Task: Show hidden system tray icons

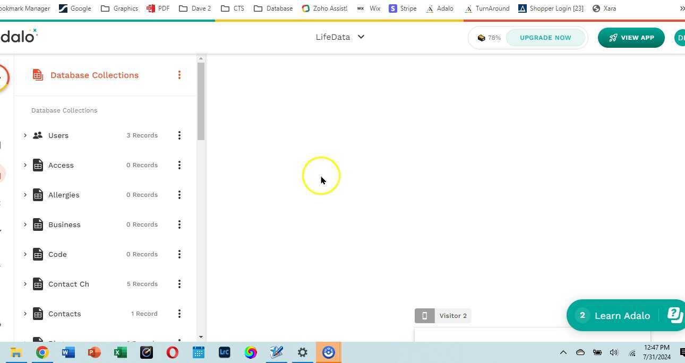Action: pos(563,352)
